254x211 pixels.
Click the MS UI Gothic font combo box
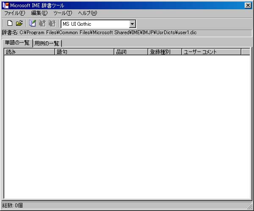(98, 24)
